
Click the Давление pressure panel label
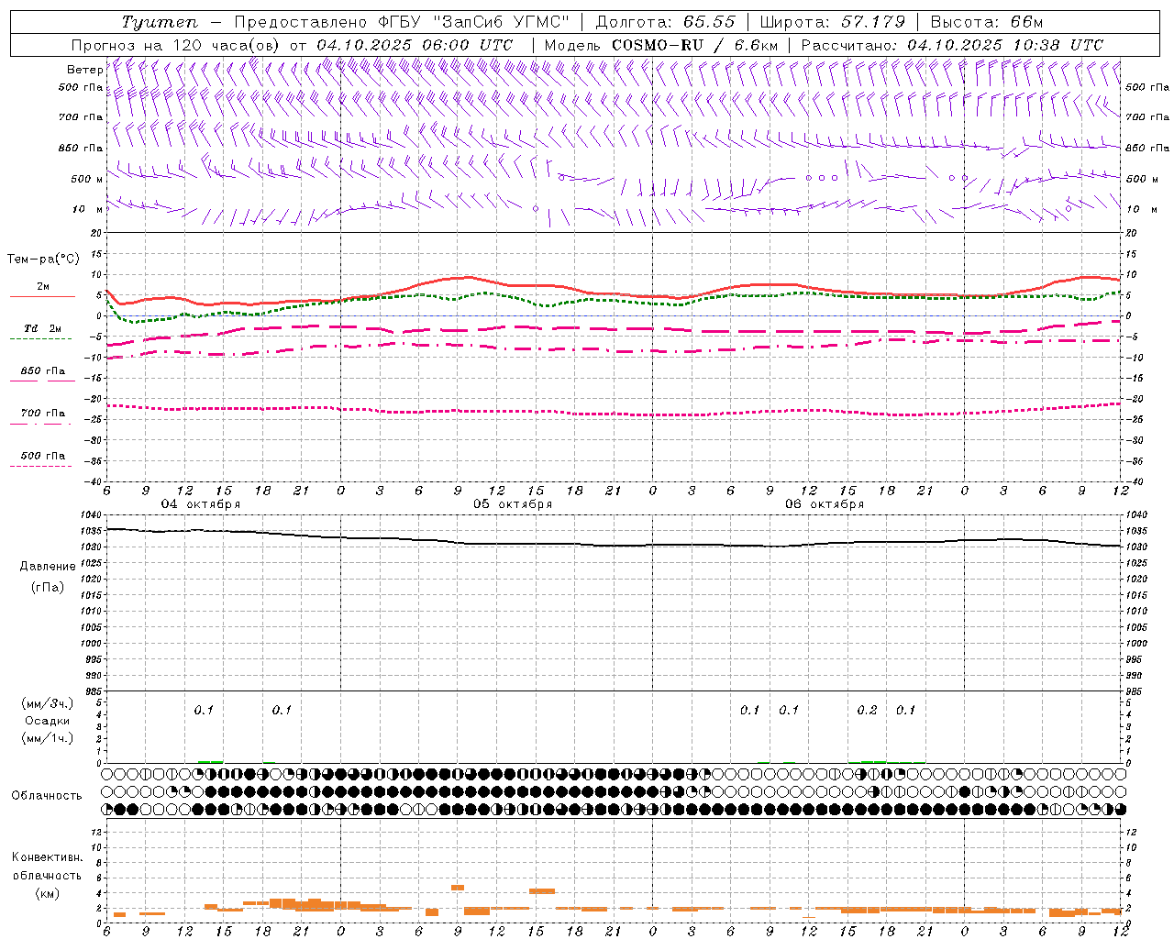[48, 567]
